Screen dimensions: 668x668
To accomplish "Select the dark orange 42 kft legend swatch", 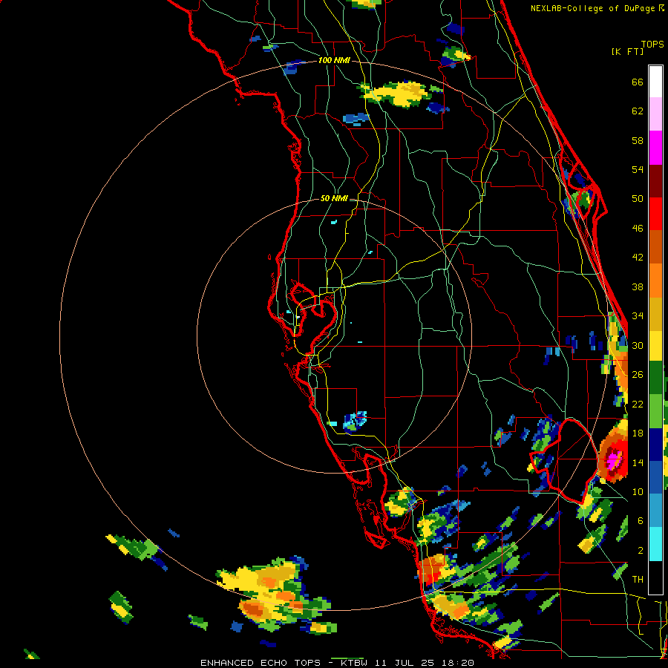I will coord(655,247).
